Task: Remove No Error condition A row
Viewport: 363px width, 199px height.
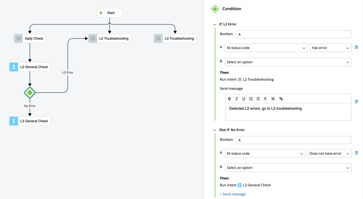Action: pyautogui.click(x=356, y=153)
